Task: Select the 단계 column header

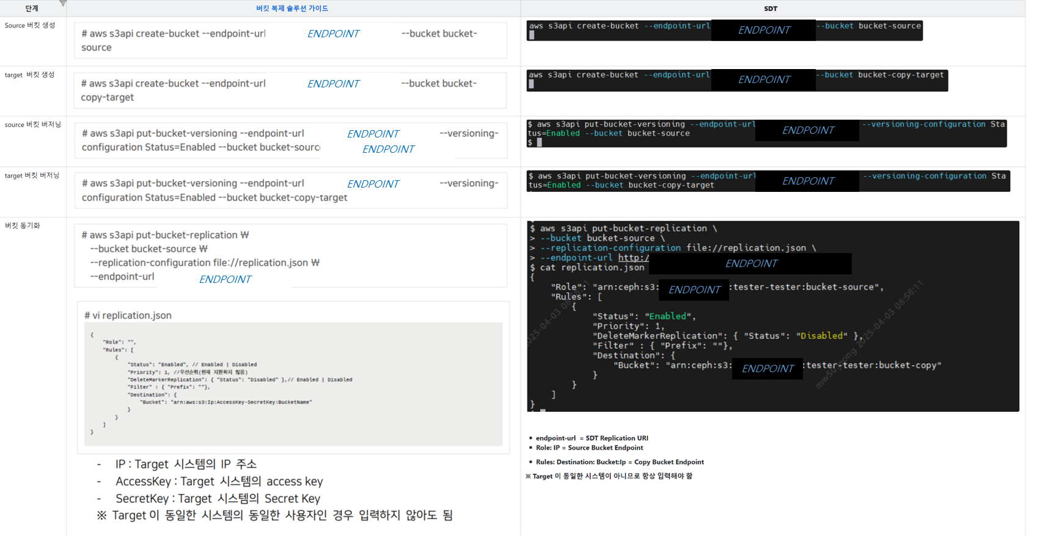Action: coord(32,9)
